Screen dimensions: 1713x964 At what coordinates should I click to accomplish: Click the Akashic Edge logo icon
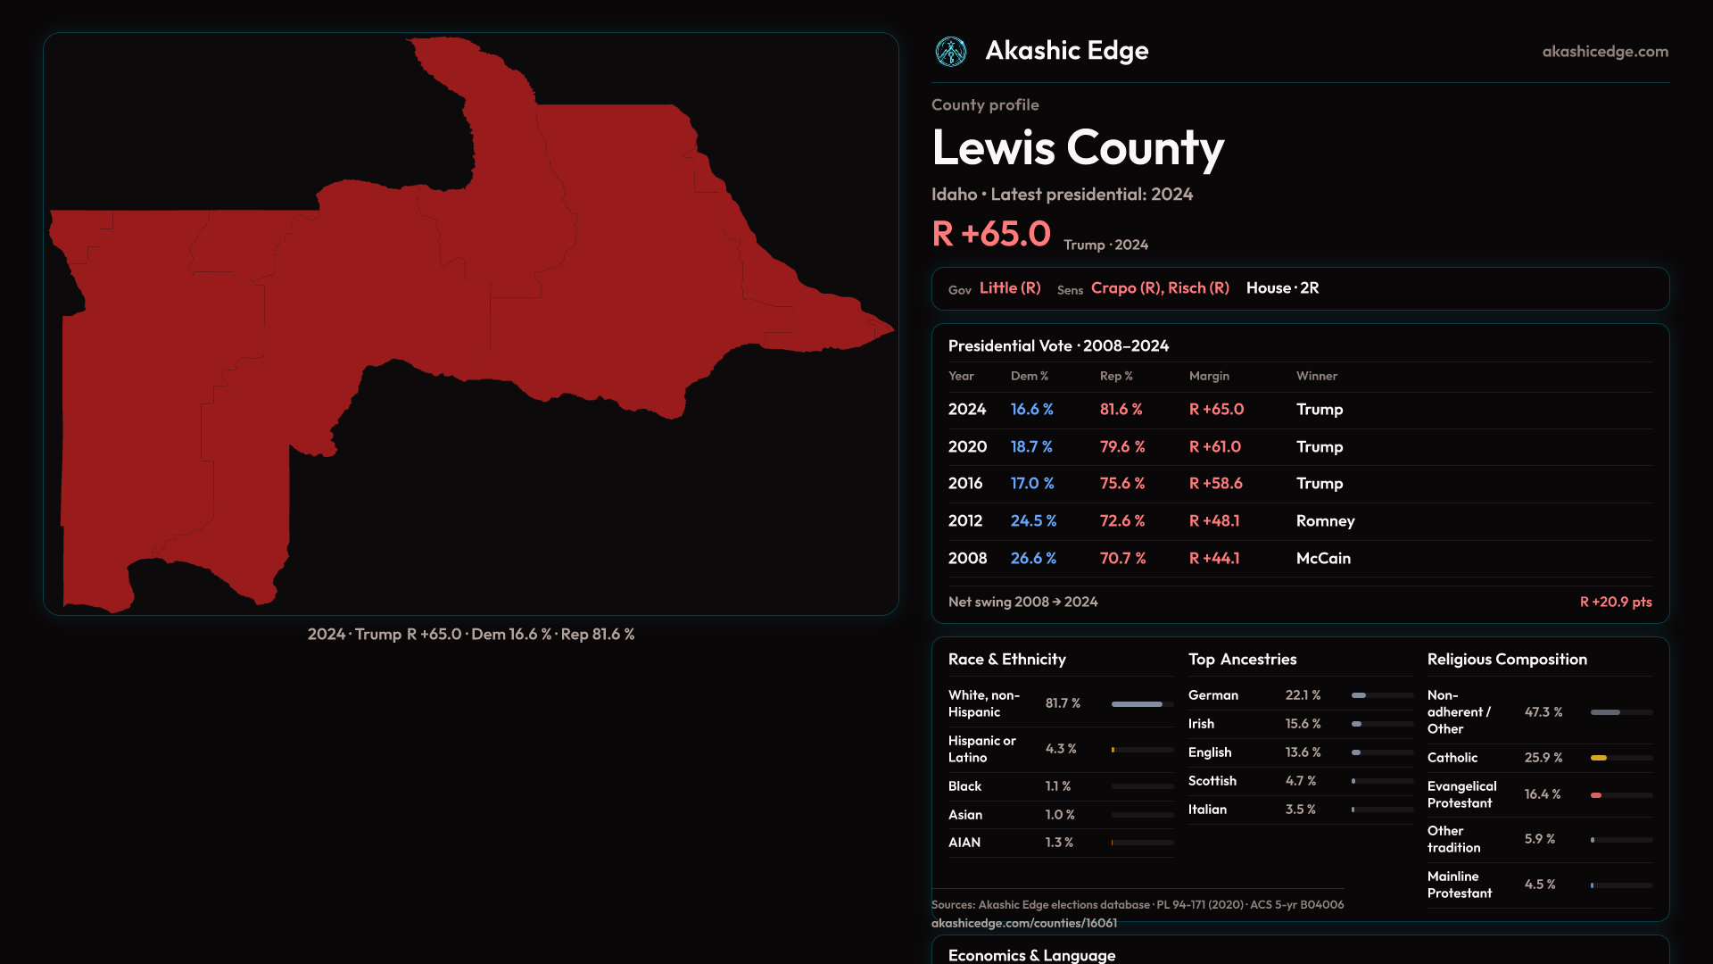tap(950, 52)
